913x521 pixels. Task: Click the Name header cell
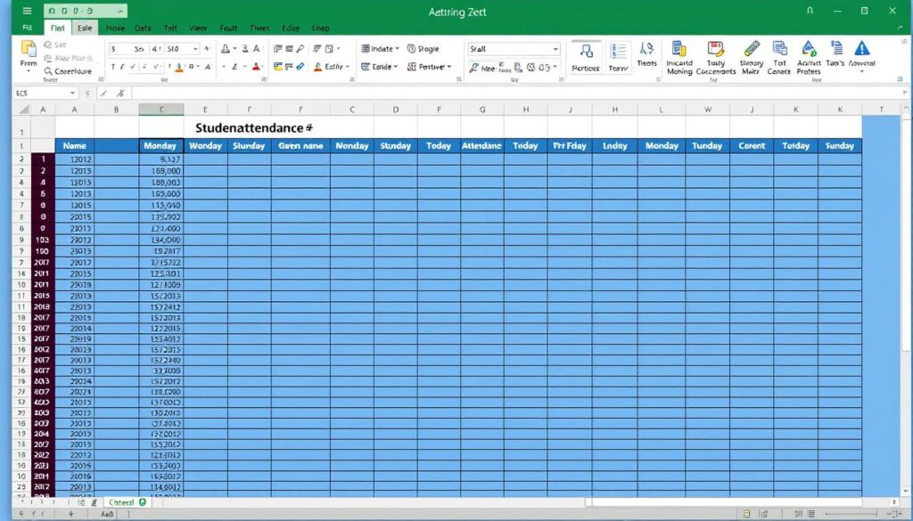(x=75, y=146)
